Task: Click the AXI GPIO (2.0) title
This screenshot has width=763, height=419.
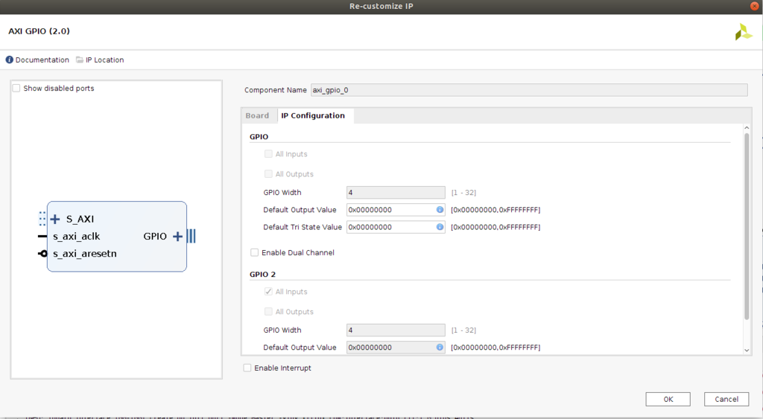Action: (x=39, y=31)
